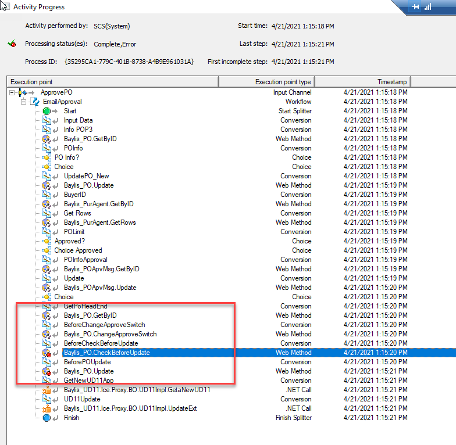Click the POInfoApproval conversion icon
The width and height of the screenshot is (456, 445).
[x=47, y=260]
